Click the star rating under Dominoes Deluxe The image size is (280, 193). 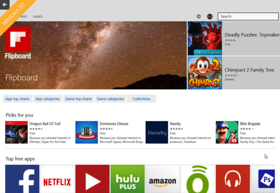(106, 129)
